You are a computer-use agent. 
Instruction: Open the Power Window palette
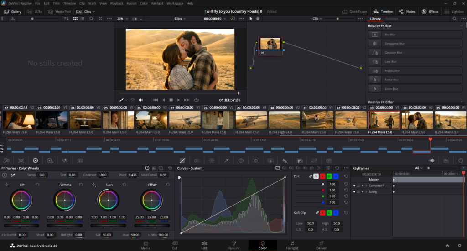[241, 161]
